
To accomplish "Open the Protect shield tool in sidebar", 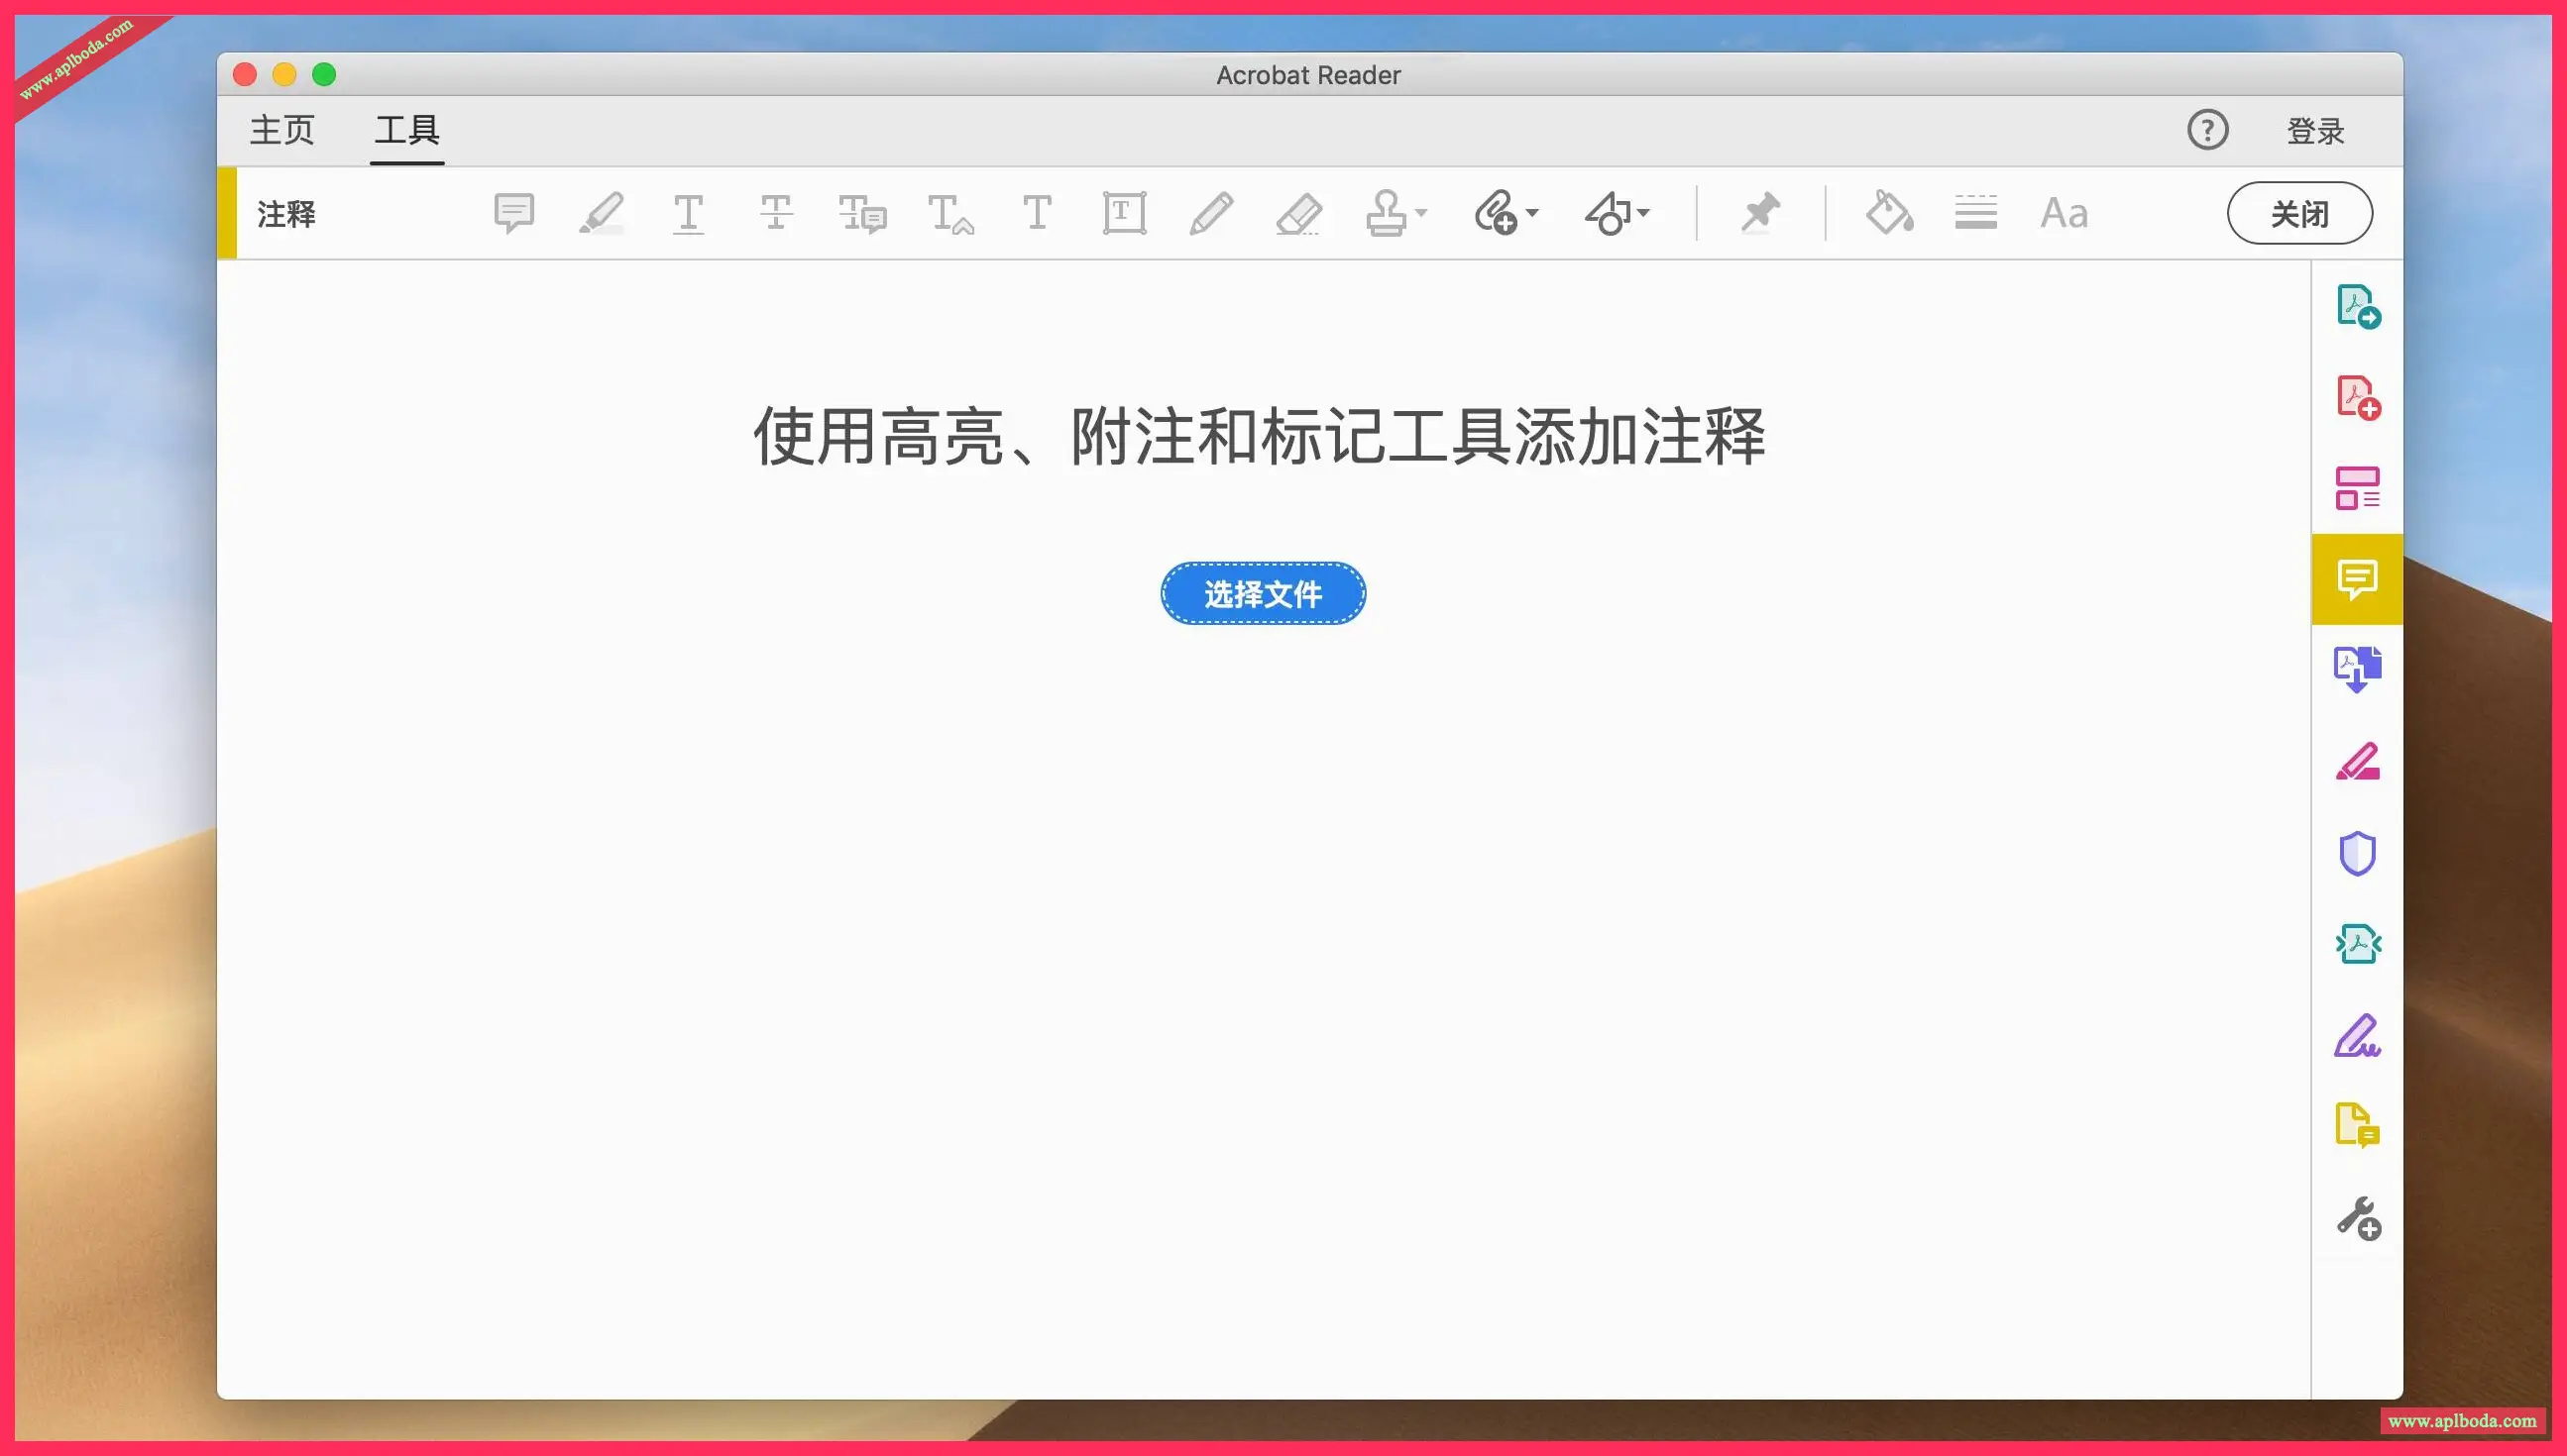I will 2357,854.
